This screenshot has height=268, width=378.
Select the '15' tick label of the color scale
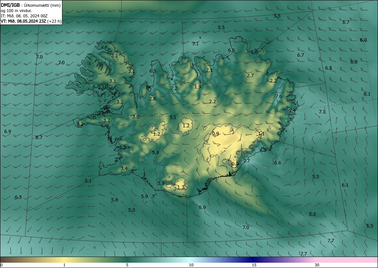pyautogui.click(x=254, y=265)
